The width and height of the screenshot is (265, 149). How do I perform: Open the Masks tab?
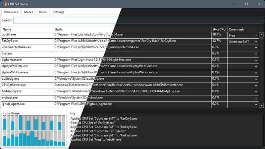(x=28, y=12)
